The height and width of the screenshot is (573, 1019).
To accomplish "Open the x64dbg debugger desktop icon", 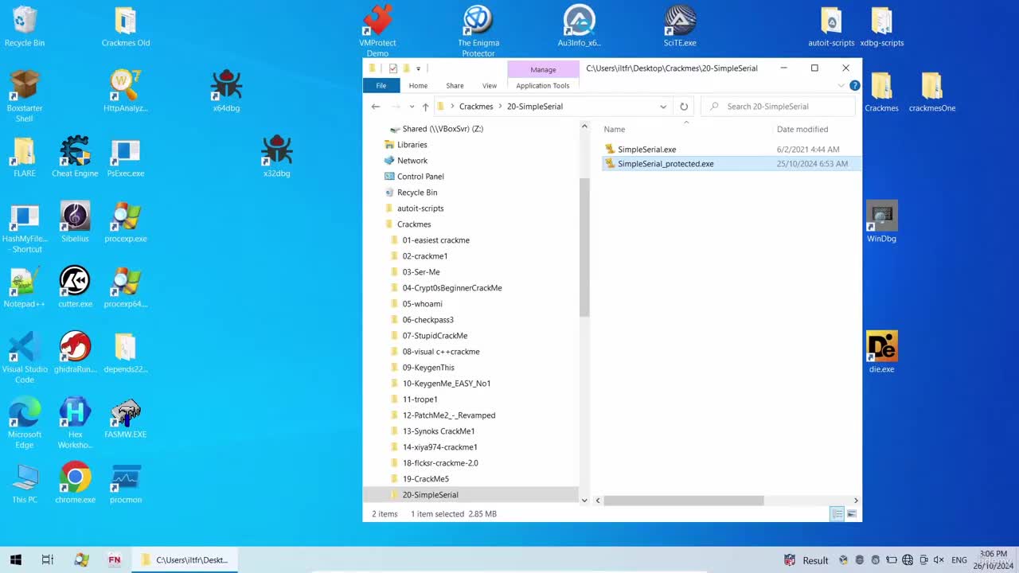I will pos(226,90).
